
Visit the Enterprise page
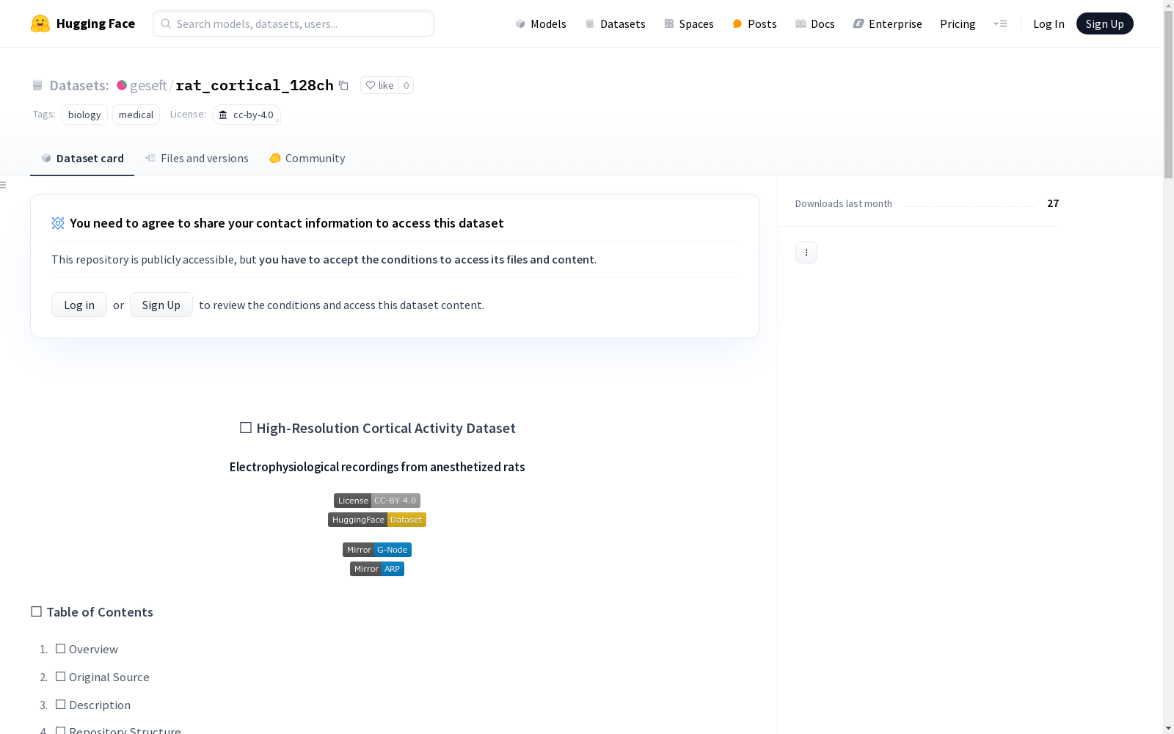pos(887,23)
